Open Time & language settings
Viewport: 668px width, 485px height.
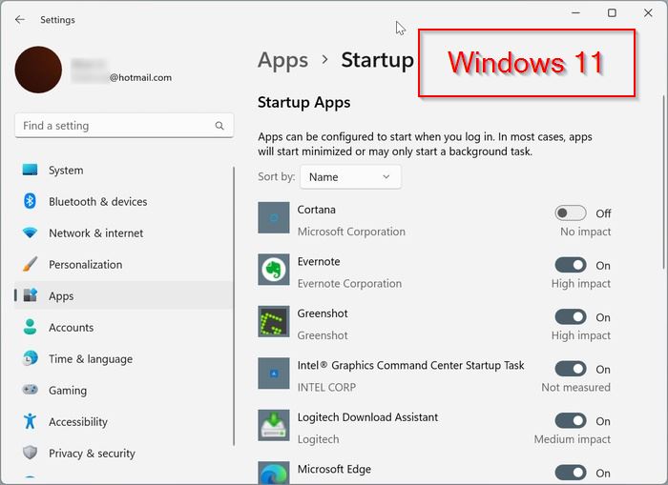(x=123, y=358)
